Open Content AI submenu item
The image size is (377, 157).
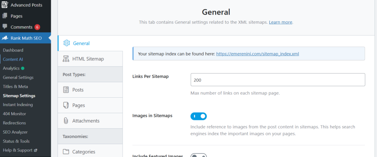pyautogui.click(x=13, y=59)
